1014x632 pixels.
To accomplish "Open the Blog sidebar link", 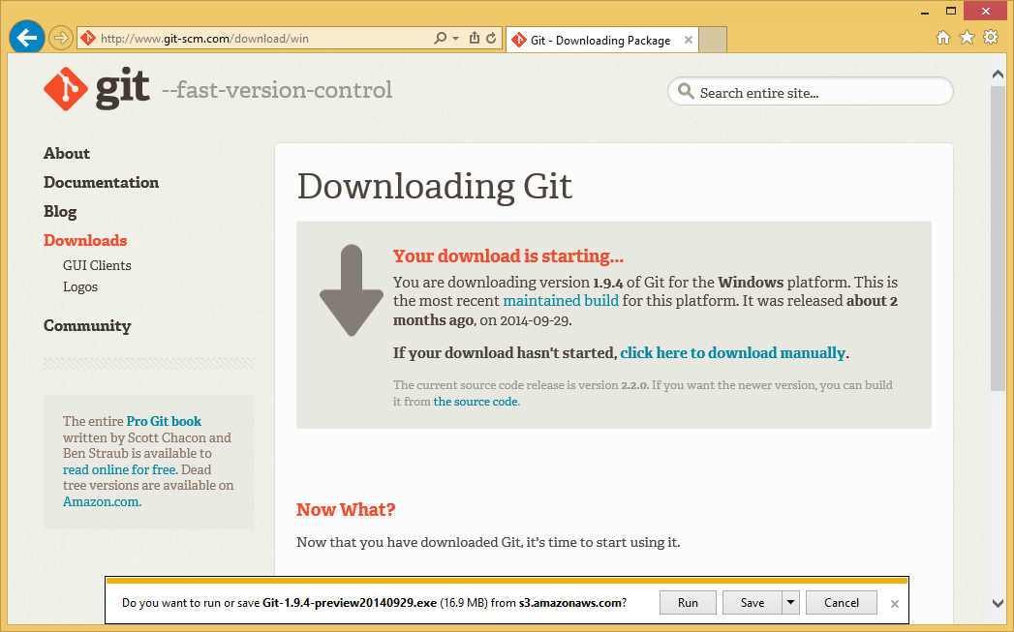I will click(60, 212).
